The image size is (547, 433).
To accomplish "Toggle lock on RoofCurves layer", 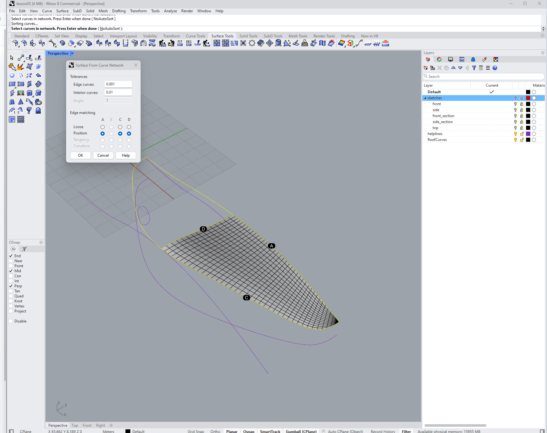I will (x=522, y=140).
